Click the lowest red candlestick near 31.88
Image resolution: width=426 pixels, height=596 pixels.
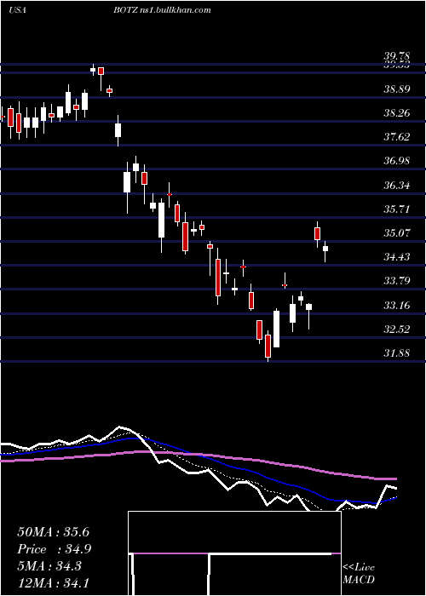[x=268, y=347]
